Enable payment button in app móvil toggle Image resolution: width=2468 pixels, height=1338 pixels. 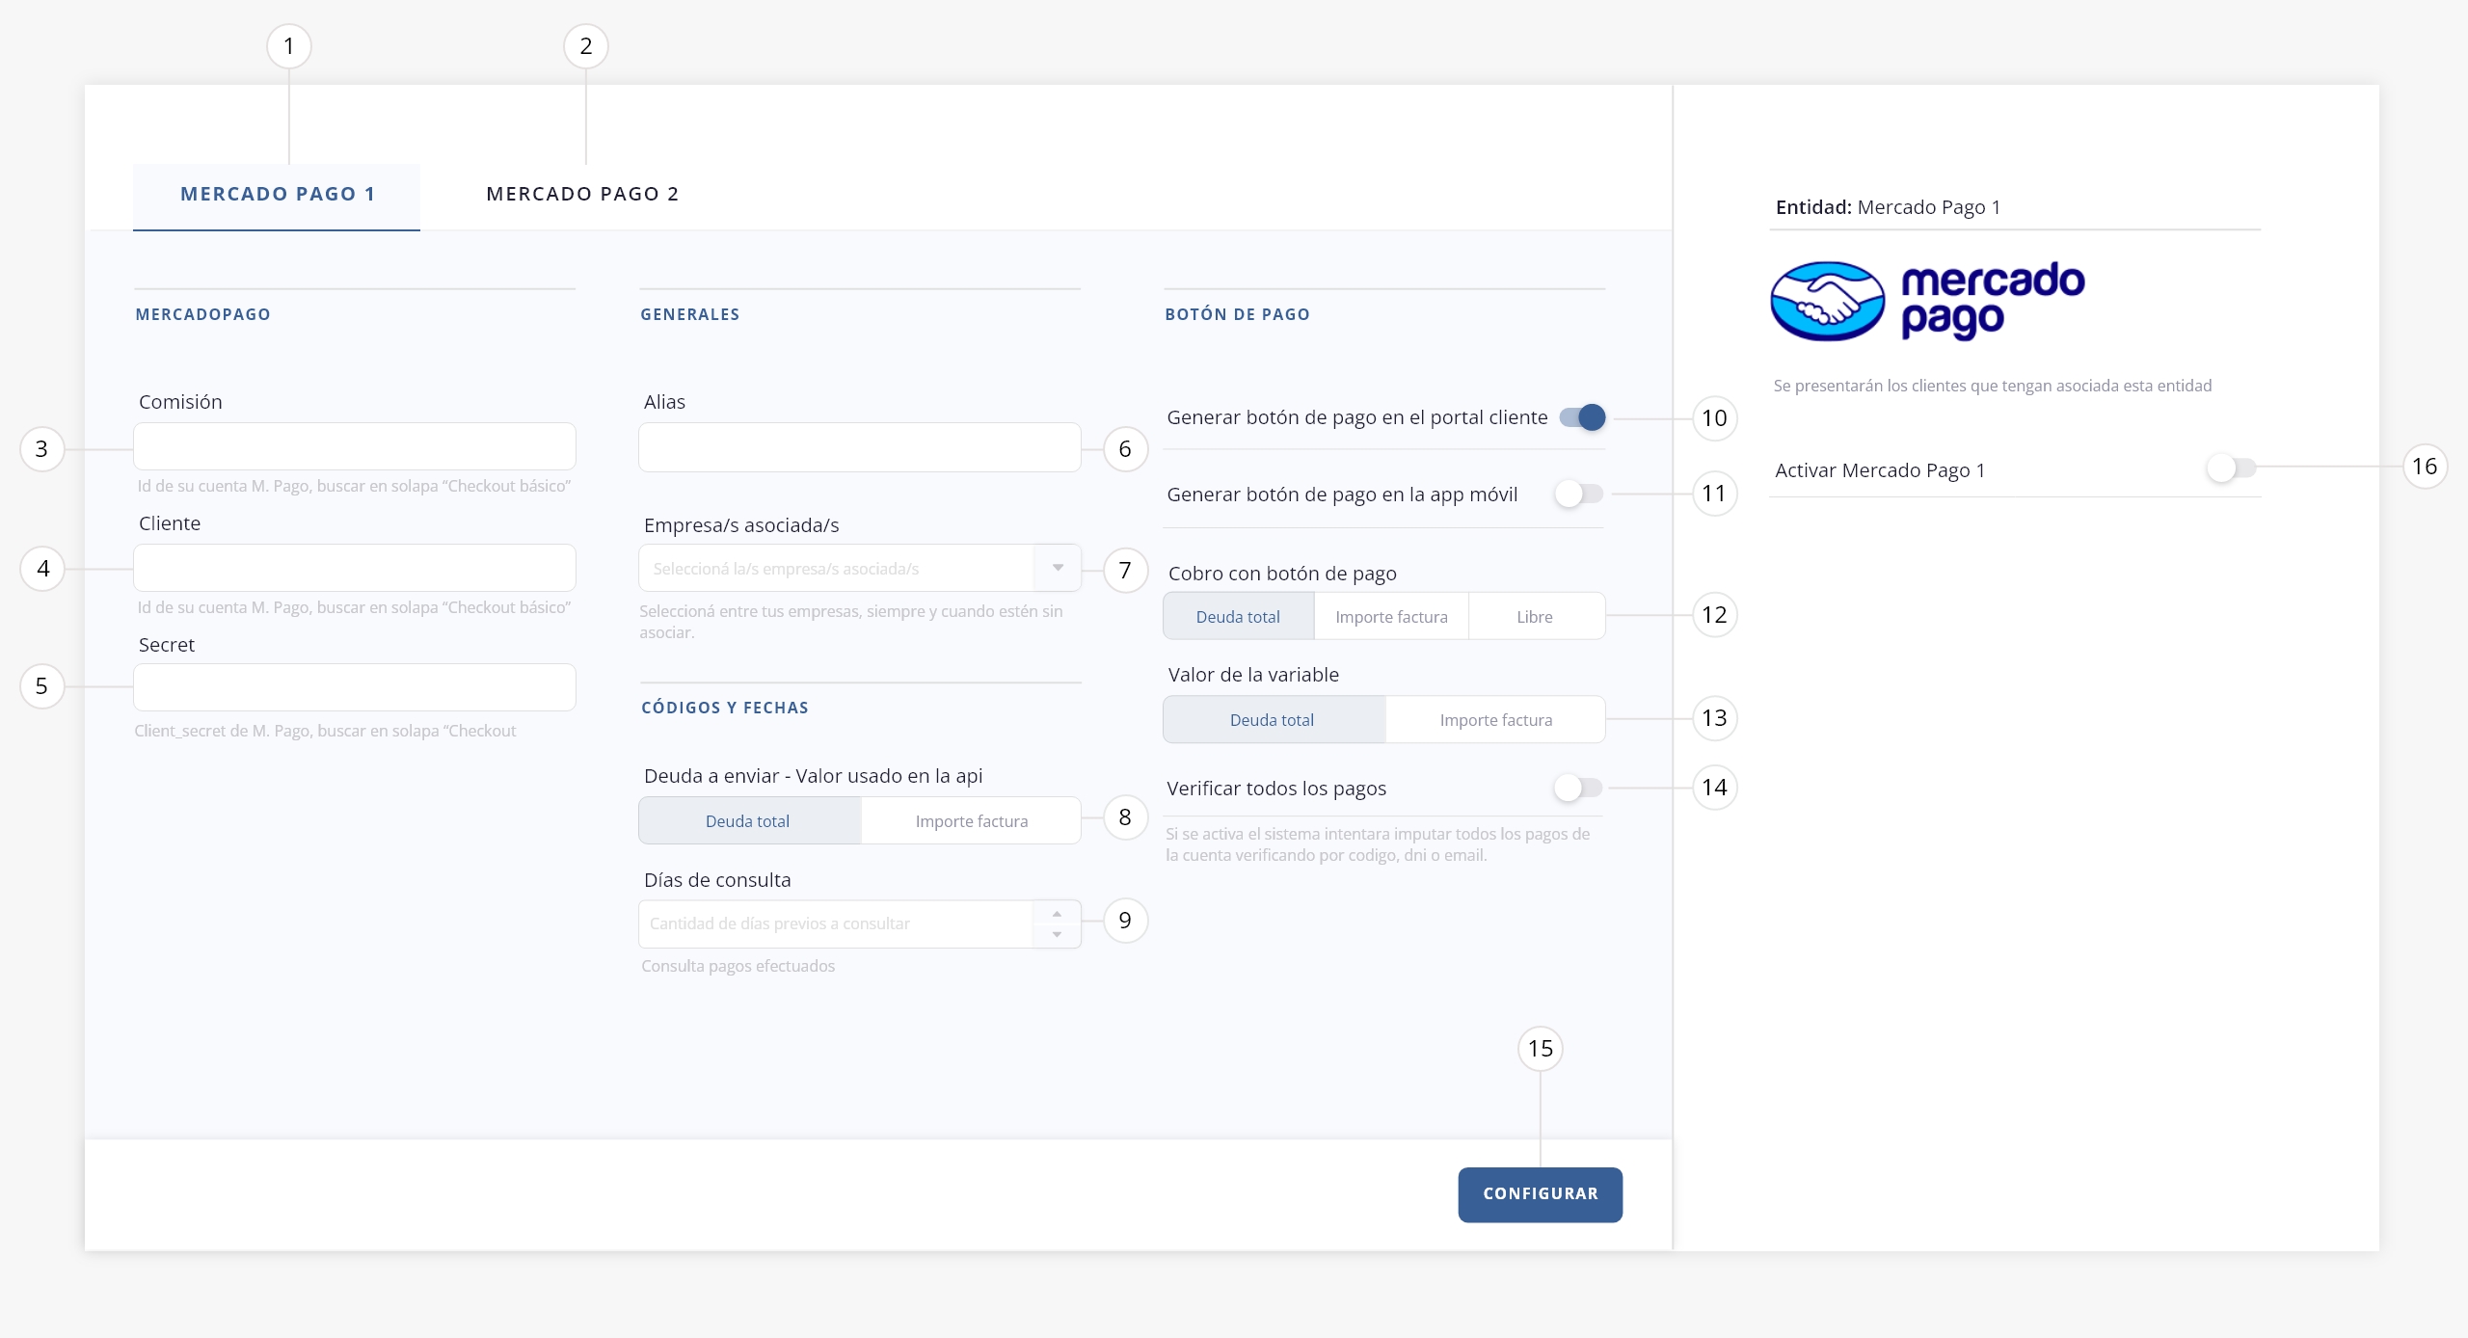(x=1577, y=494)
